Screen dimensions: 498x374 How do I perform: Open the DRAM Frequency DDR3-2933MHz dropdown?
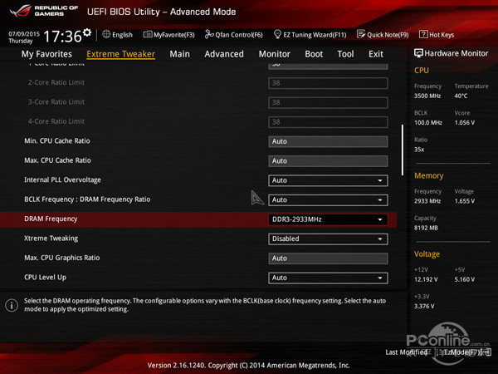(x=328, y=219)
